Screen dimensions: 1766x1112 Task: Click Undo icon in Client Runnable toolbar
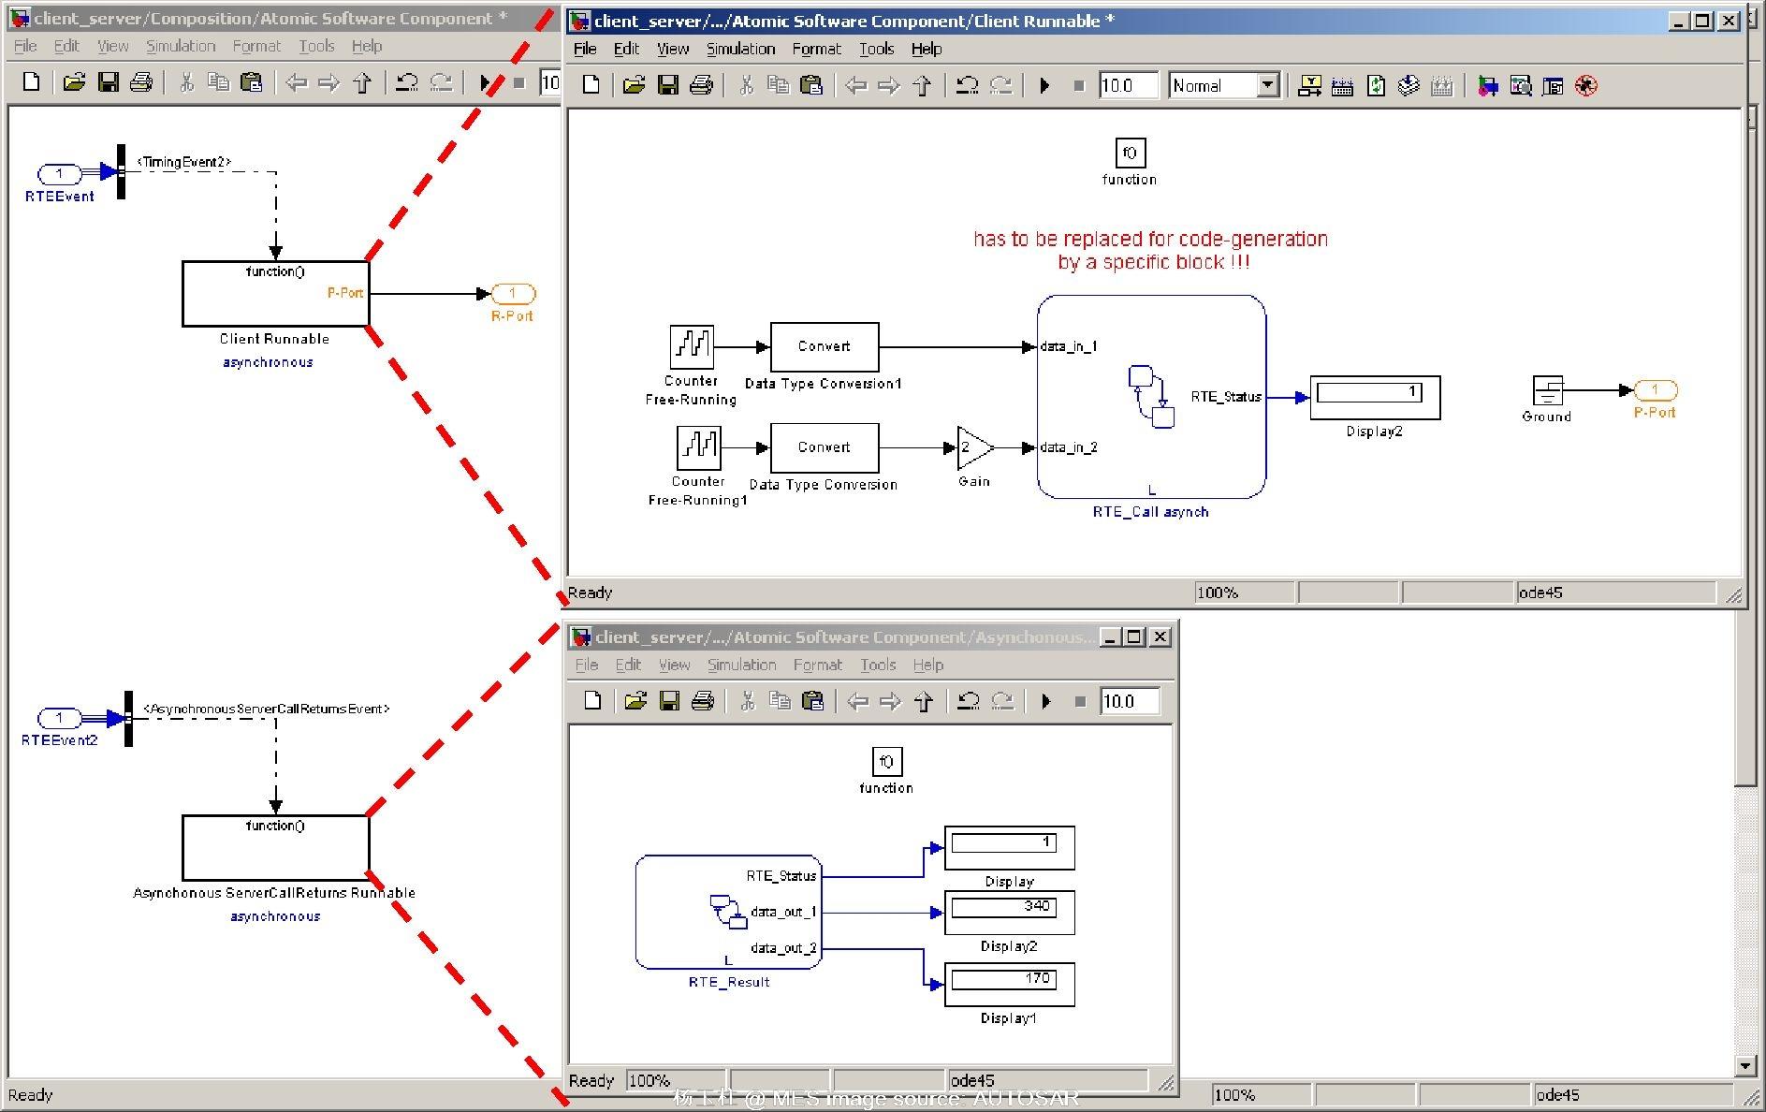coord(967,85)
